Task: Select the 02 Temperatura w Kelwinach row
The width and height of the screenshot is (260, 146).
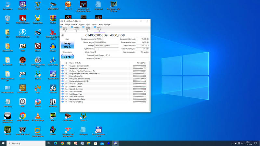Action: pos(105,68)
